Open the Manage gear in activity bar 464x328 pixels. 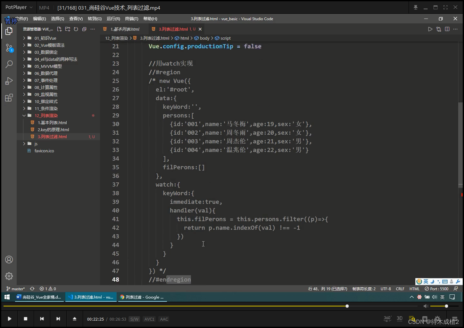coord(9,276)
